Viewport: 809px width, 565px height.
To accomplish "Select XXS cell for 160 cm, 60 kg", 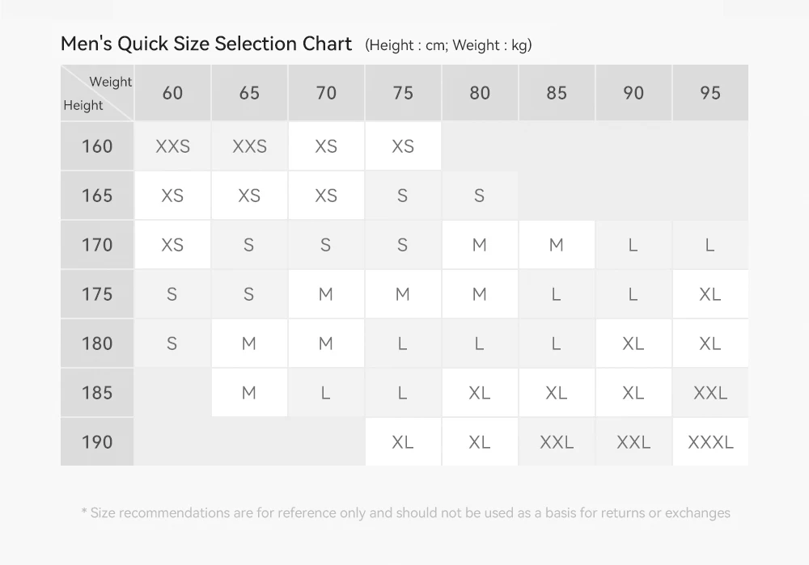I will pyautogui.click(x=172, y=146).
